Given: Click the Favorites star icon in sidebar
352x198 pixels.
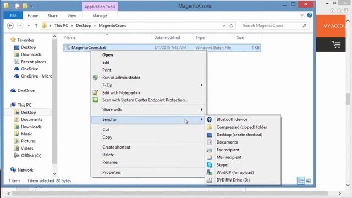Looking at the screenshot, I should point(13,40).
